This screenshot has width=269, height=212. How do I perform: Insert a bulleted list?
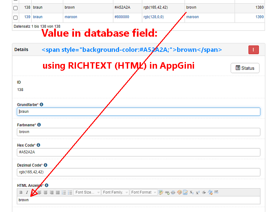70,192
